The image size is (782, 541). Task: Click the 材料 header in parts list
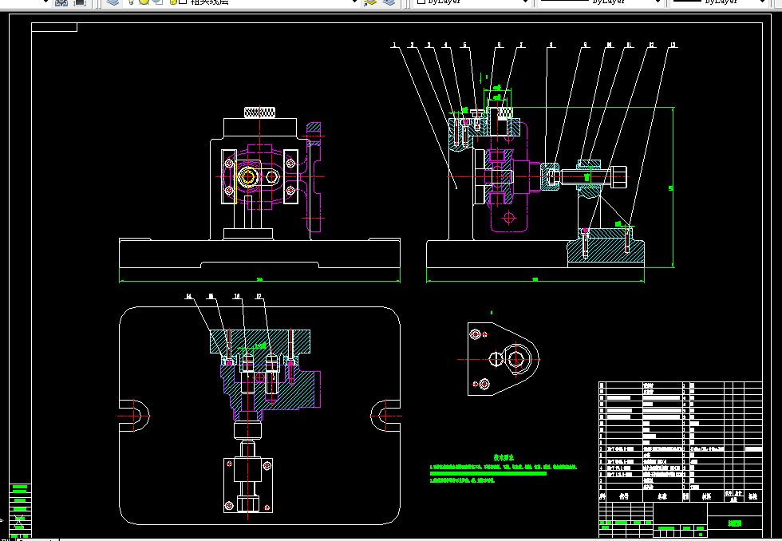point(706,496)
